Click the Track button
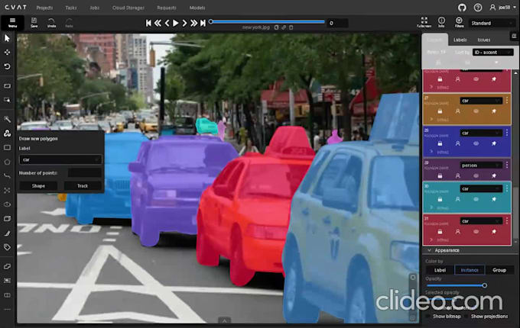 (82, 185)
